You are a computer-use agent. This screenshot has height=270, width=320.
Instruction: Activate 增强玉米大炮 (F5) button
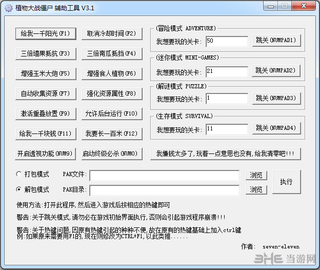46,74
